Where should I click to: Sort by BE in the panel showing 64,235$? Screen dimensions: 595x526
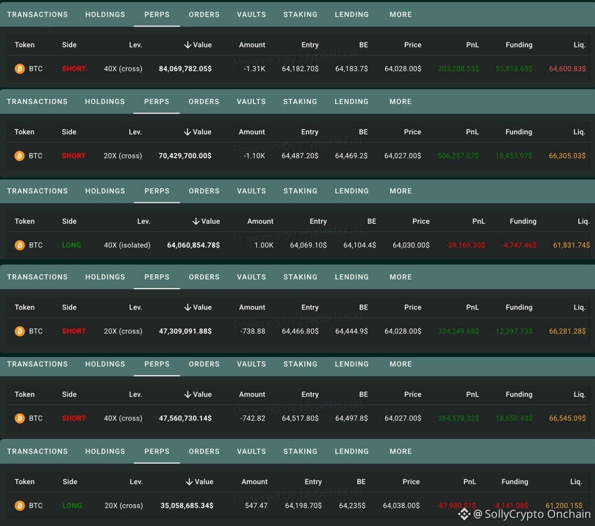pyautogui.click(x=361, y=482)
